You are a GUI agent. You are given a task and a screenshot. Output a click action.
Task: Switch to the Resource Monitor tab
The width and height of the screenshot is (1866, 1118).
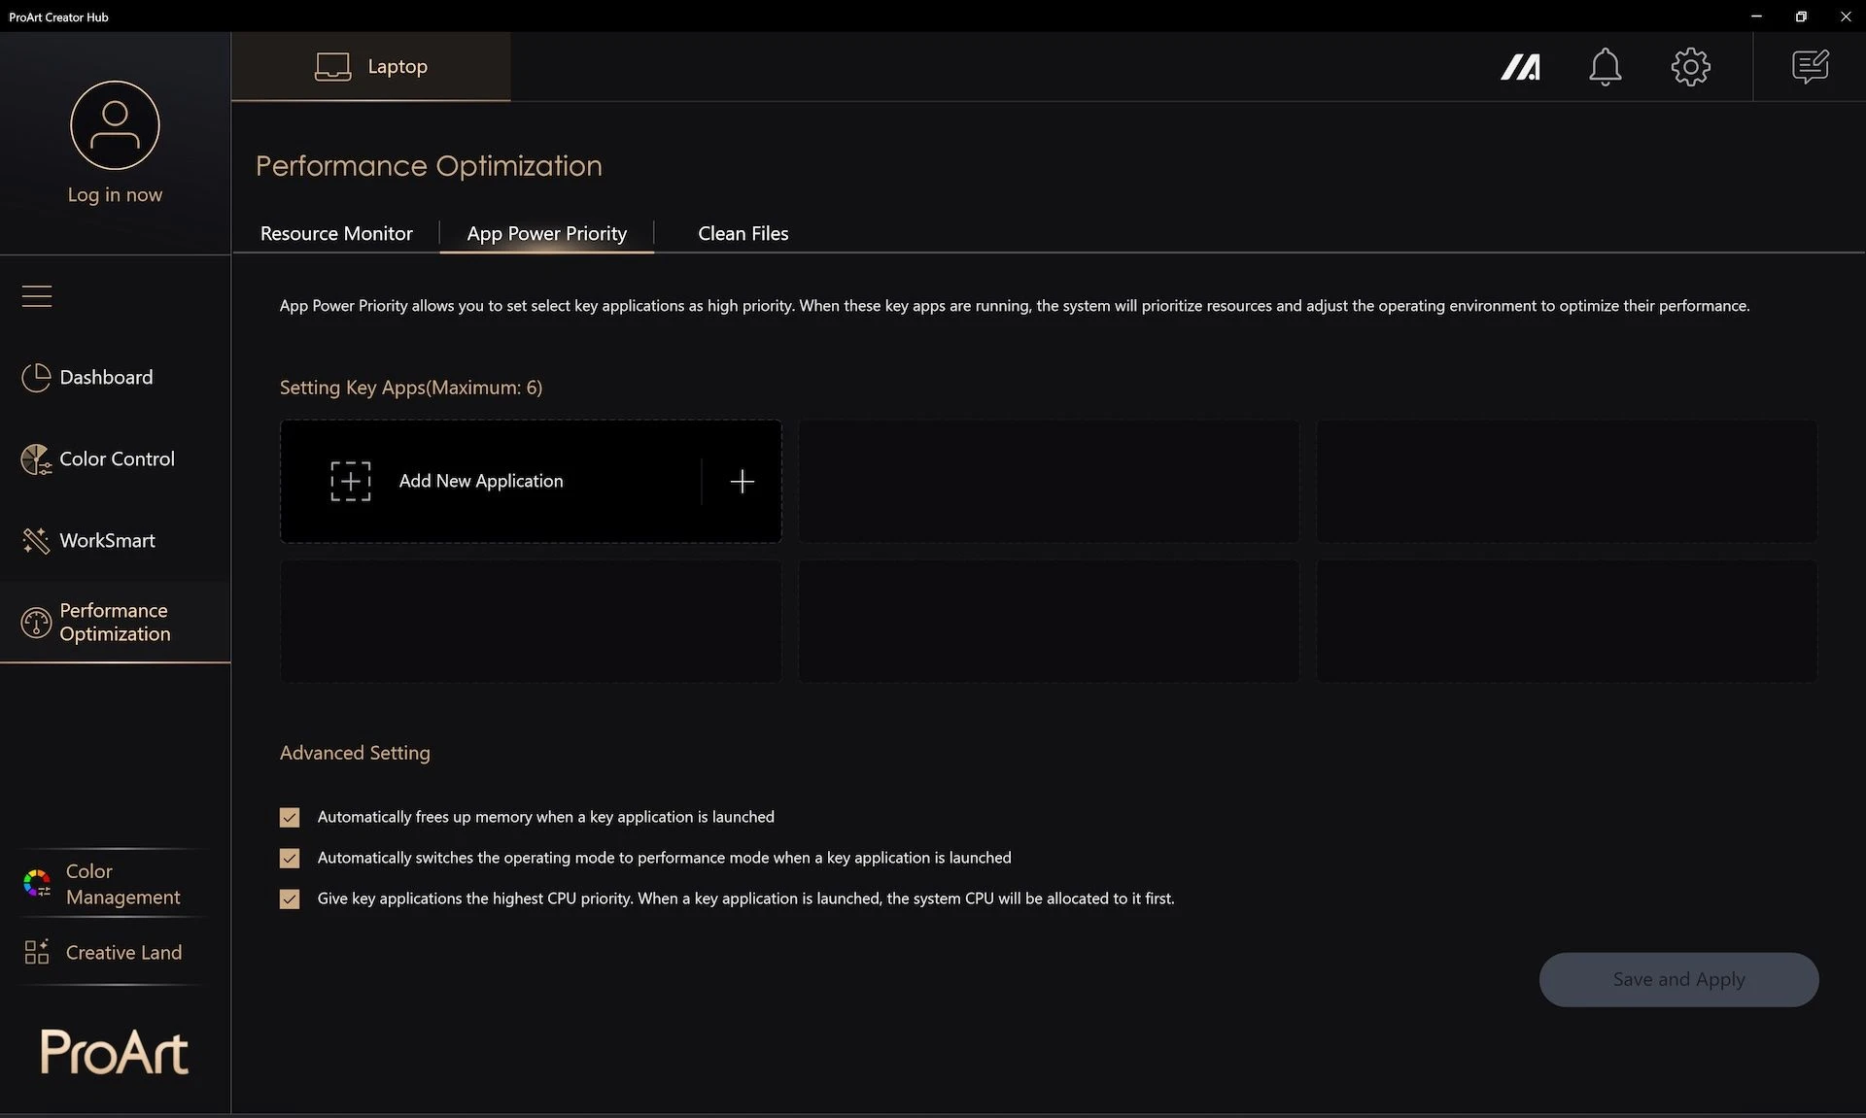click(336, 233)
